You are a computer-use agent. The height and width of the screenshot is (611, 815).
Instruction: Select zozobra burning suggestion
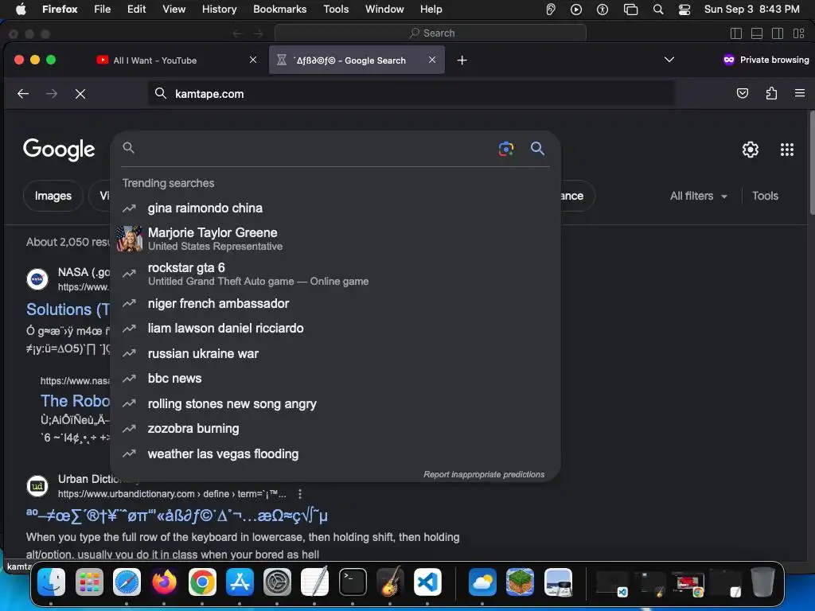(335, 429)
